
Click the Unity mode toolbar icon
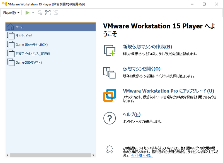56,13
